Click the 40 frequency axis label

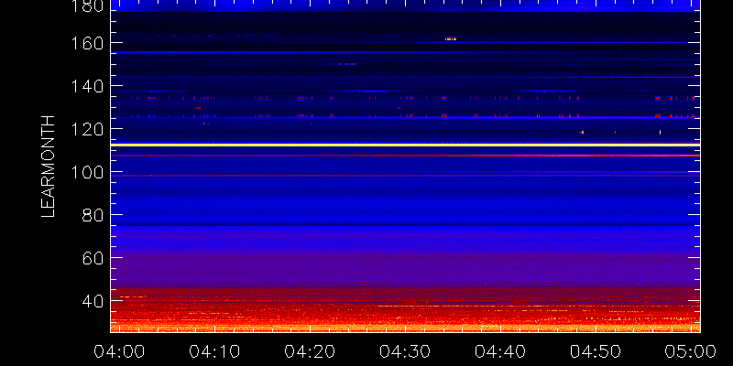tap(93, 301)
